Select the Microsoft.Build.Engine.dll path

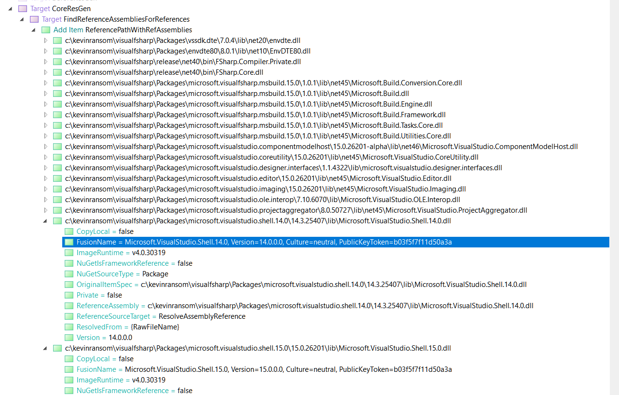[248, 104]
